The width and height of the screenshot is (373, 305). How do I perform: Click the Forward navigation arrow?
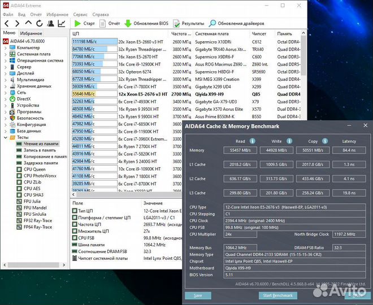pyautogui.click(x=17, y=23)
